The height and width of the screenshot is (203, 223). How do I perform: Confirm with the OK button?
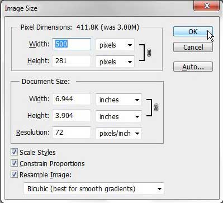tap(193, 31)
